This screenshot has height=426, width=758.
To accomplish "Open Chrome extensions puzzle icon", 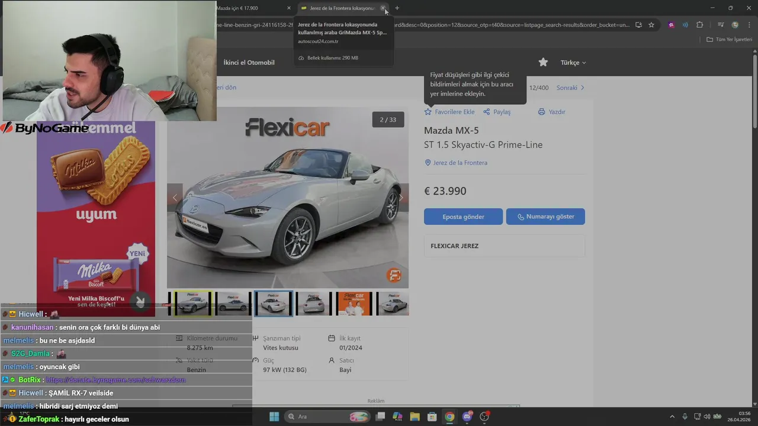I will click(700, 25).
